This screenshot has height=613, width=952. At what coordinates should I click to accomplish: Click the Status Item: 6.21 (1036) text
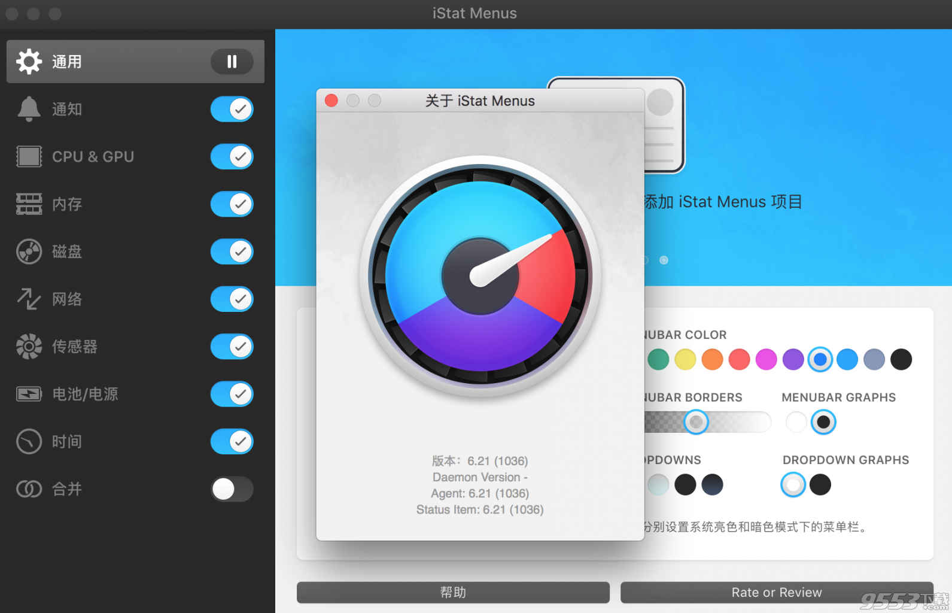(480, 509)
